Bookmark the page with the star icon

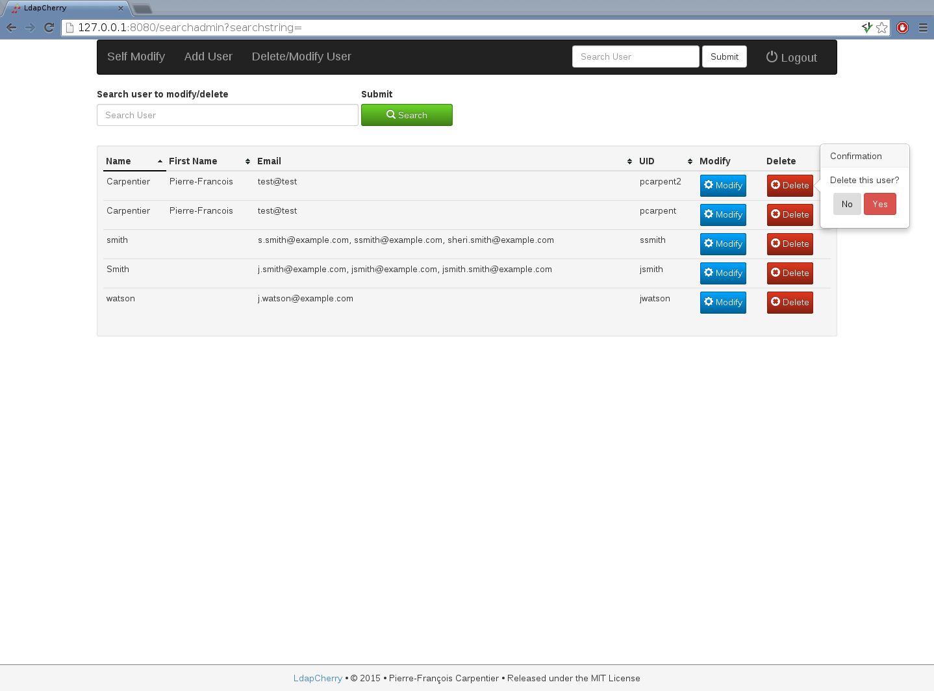881,27
